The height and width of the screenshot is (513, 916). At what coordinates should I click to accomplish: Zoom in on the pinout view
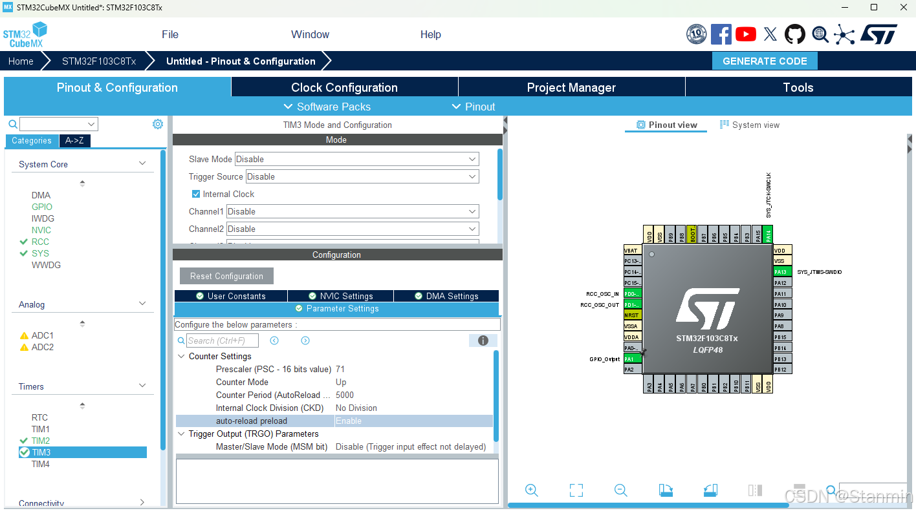(x=532, y=490)
